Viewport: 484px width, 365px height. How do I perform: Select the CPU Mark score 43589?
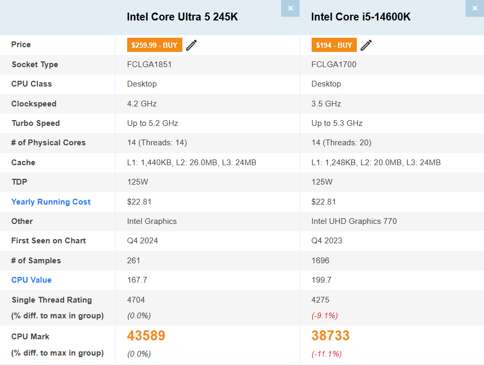[146, 335]
